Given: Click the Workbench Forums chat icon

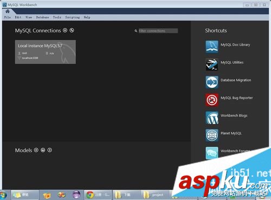Looking at the screenshot, I should pos(212,153).
